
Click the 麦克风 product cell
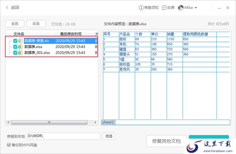click(127, 69)
